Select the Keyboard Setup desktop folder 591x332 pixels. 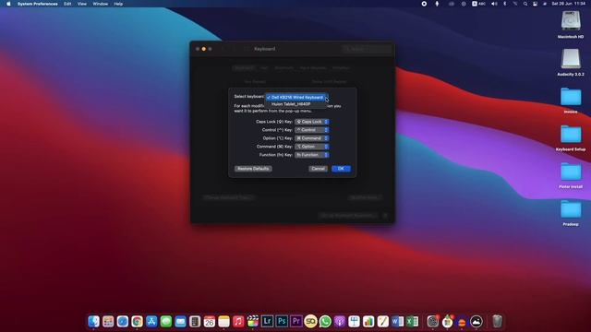coord(571,137)
